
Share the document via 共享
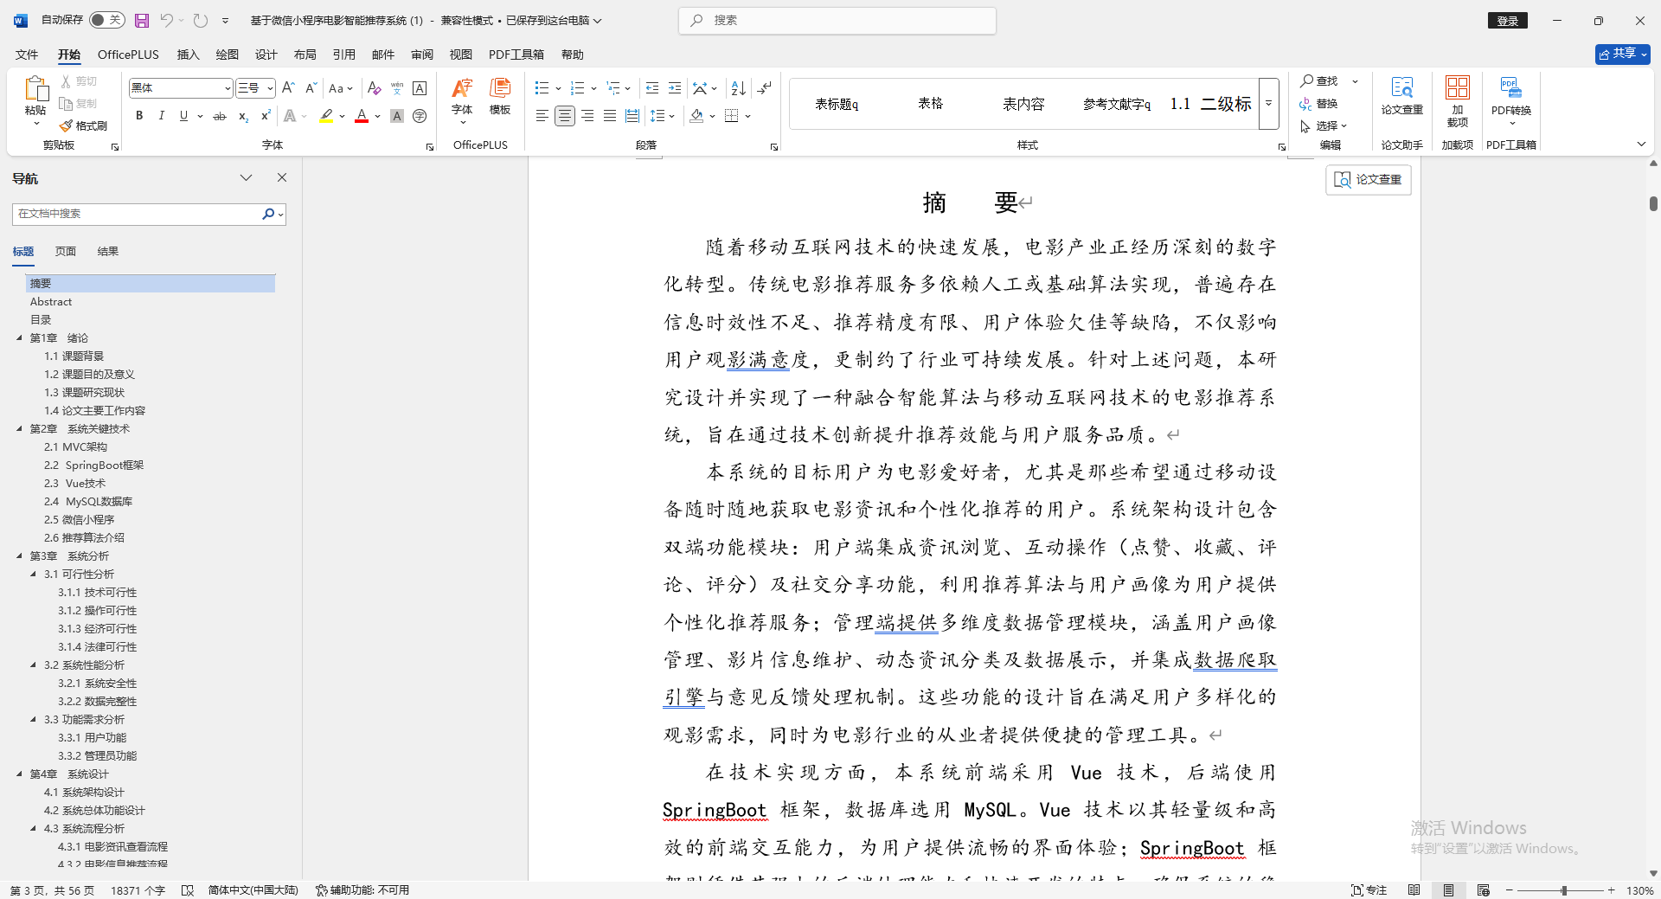point(1619,53)
